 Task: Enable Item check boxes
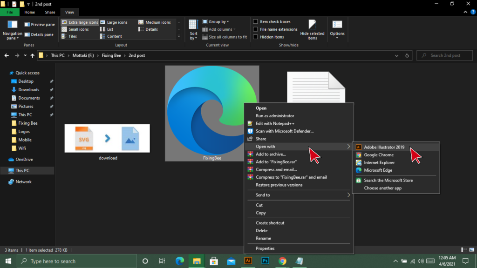click(256, 21)
